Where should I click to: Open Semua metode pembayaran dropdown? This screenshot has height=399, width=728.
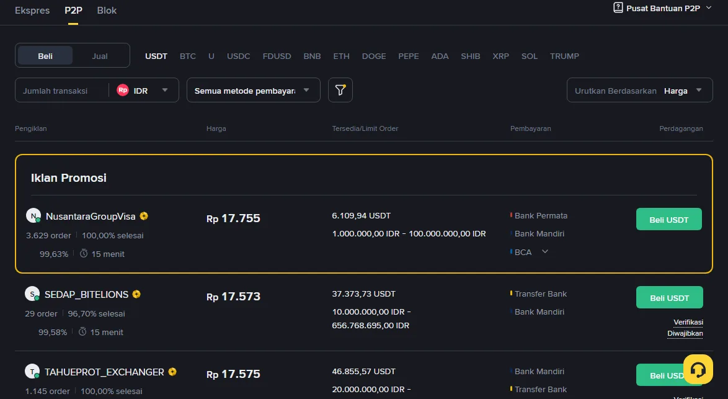coord(254,90)
